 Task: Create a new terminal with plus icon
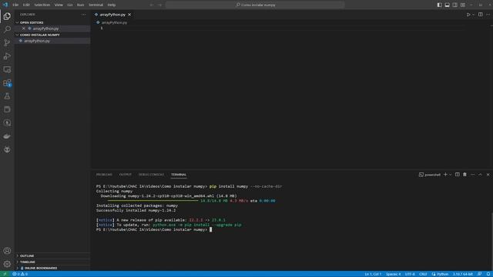point(445,175)
